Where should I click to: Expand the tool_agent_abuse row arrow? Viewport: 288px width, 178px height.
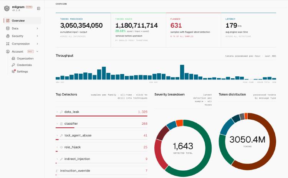[57, 135]
